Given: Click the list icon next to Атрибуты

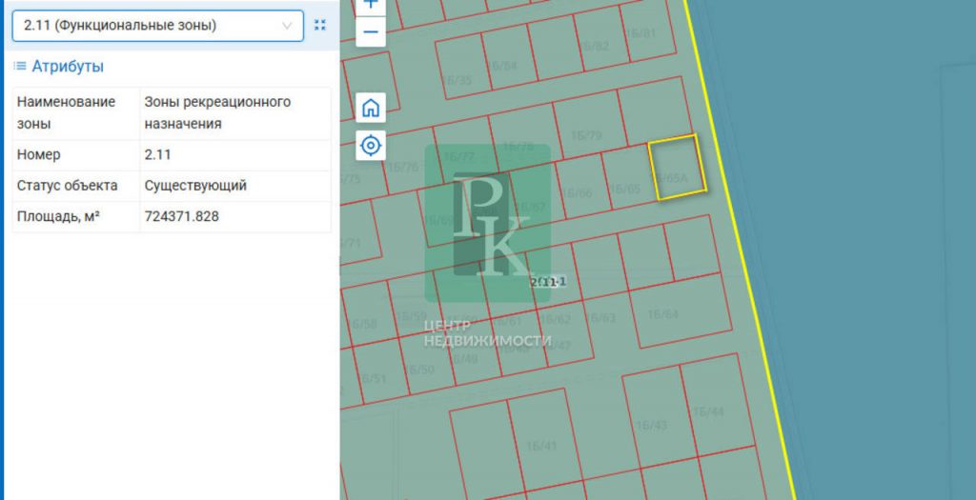Looking at the screenshot, I should click(20, 66).
